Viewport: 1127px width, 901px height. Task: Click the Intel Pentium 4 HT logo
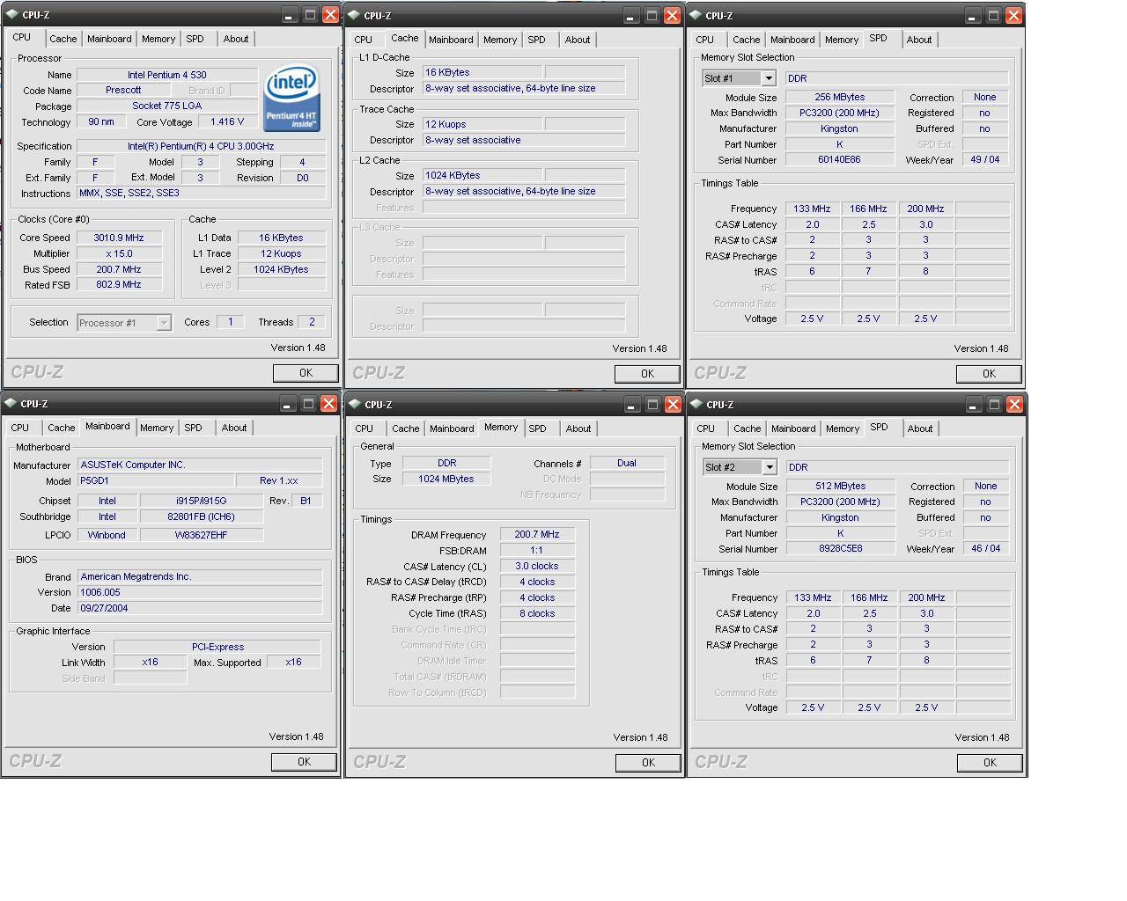pyautogui.click(x=291, y=98)
